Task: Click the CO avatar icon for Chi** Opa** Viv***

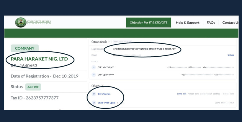Action: tap(94, 75)
